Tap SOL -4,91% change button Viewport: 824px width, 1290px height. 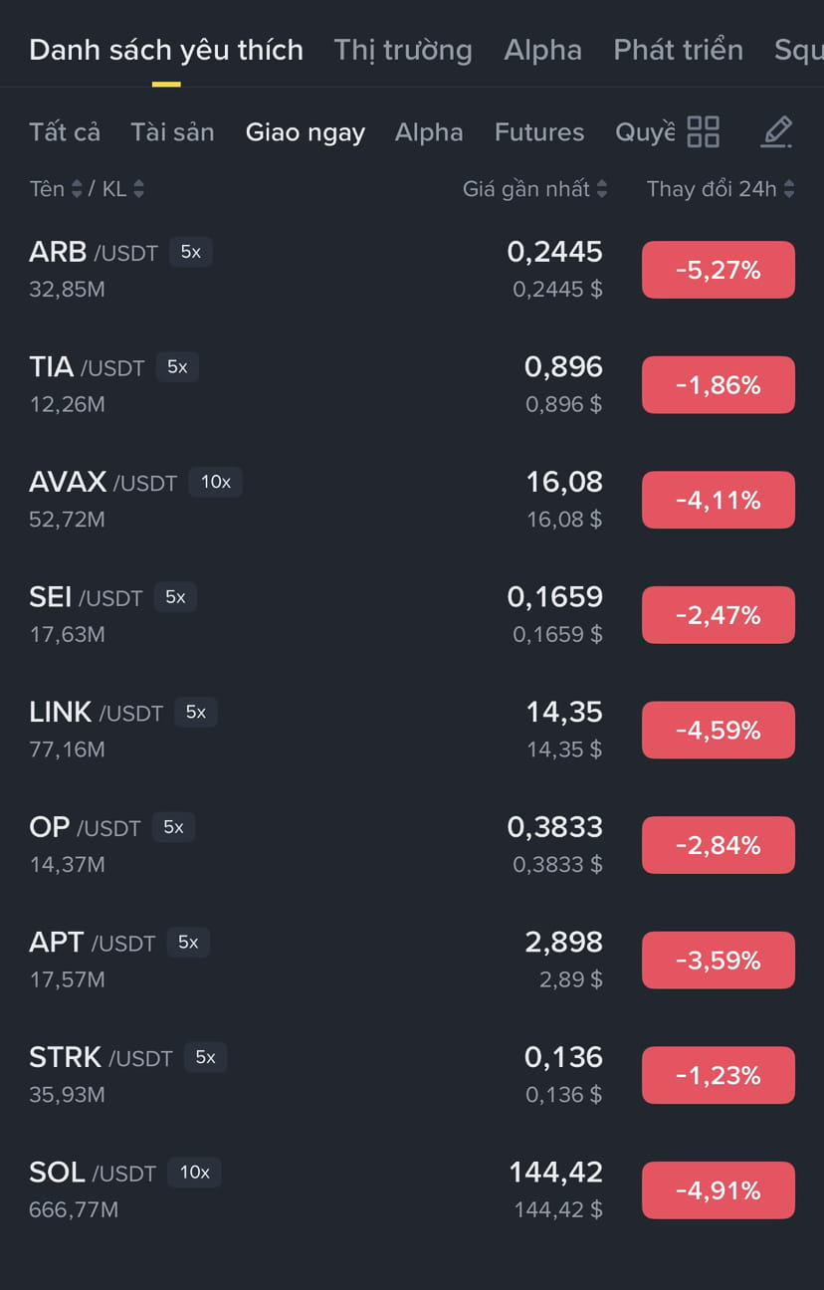pos(719,1190)
